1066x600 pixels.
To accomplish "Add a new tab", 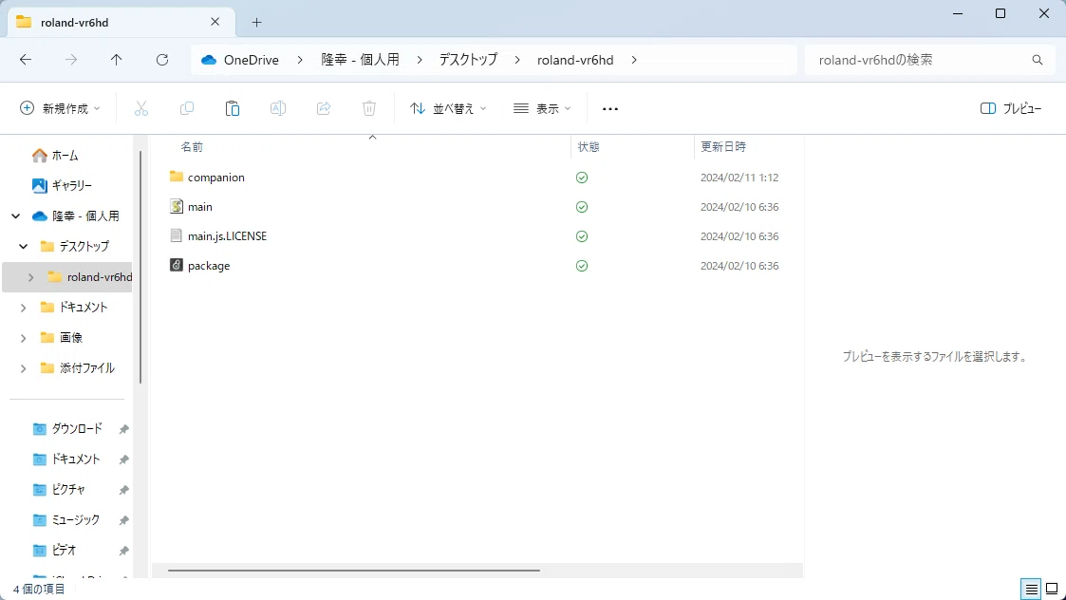I will (256, 23).
